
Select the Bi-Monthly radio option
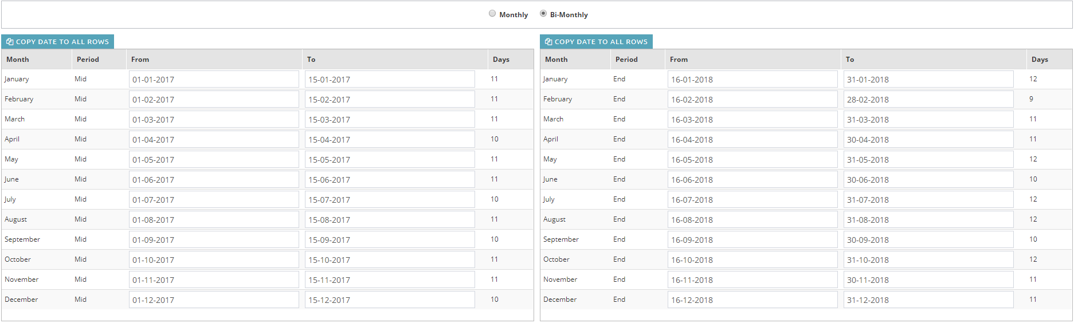pyautogui.click(x=543, y=14)
